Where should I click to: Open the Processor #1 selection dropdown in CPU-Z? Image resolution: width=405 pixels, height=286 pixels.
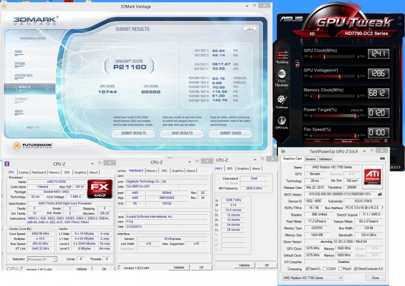pyautogui.click(x=42, y=259)
